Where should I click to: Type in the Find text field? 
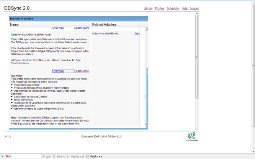[x=26, y=156]
